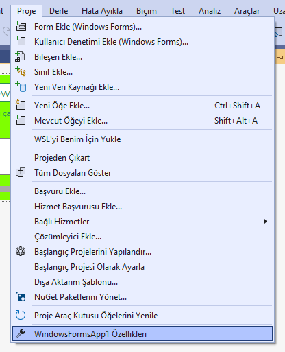Click the NuGet package icon
Screen dimensions: 285x352
coord(21,297)
